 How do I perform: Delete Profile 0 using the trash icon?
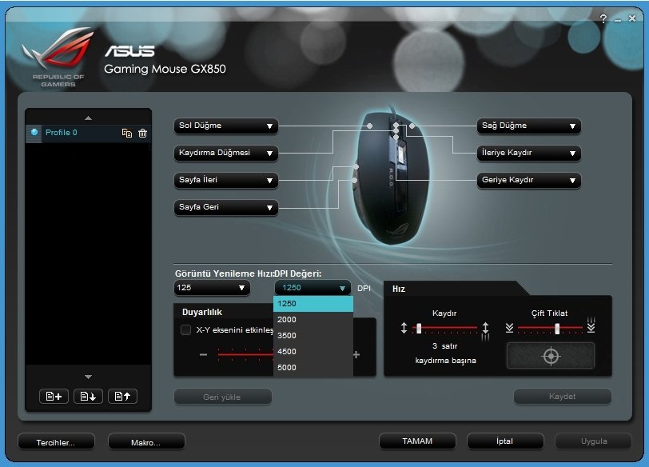click(x=142, y=133)
